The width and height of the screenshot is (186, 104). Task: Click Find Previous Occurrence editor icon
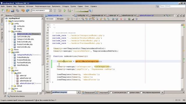86,19
